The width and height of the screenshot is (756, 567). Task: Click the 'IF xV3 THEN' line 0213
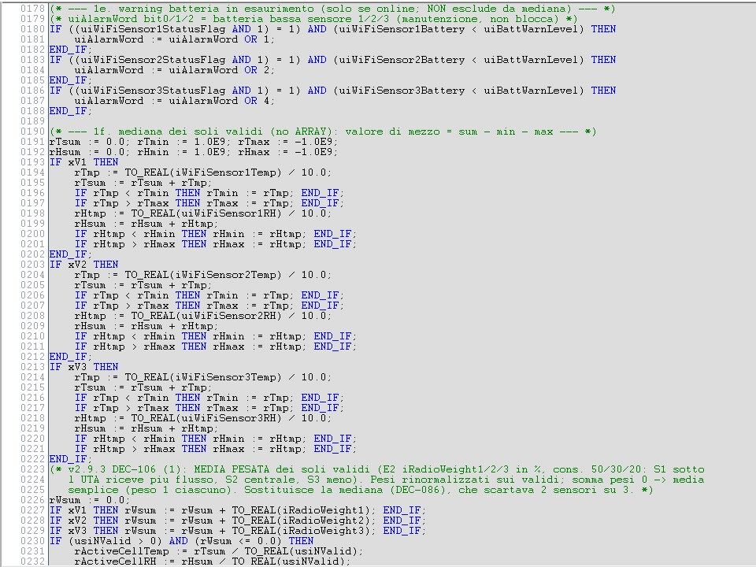point(84,367)
